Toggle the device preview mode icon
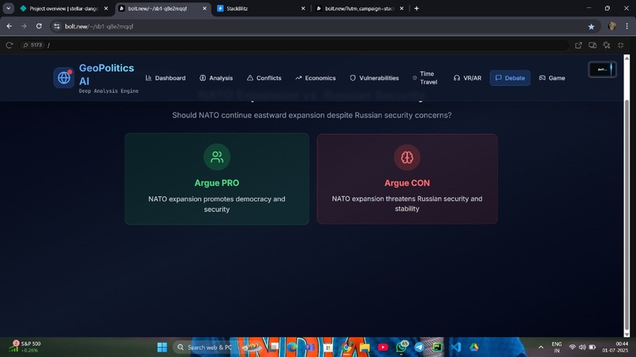 tap(593, 45)
